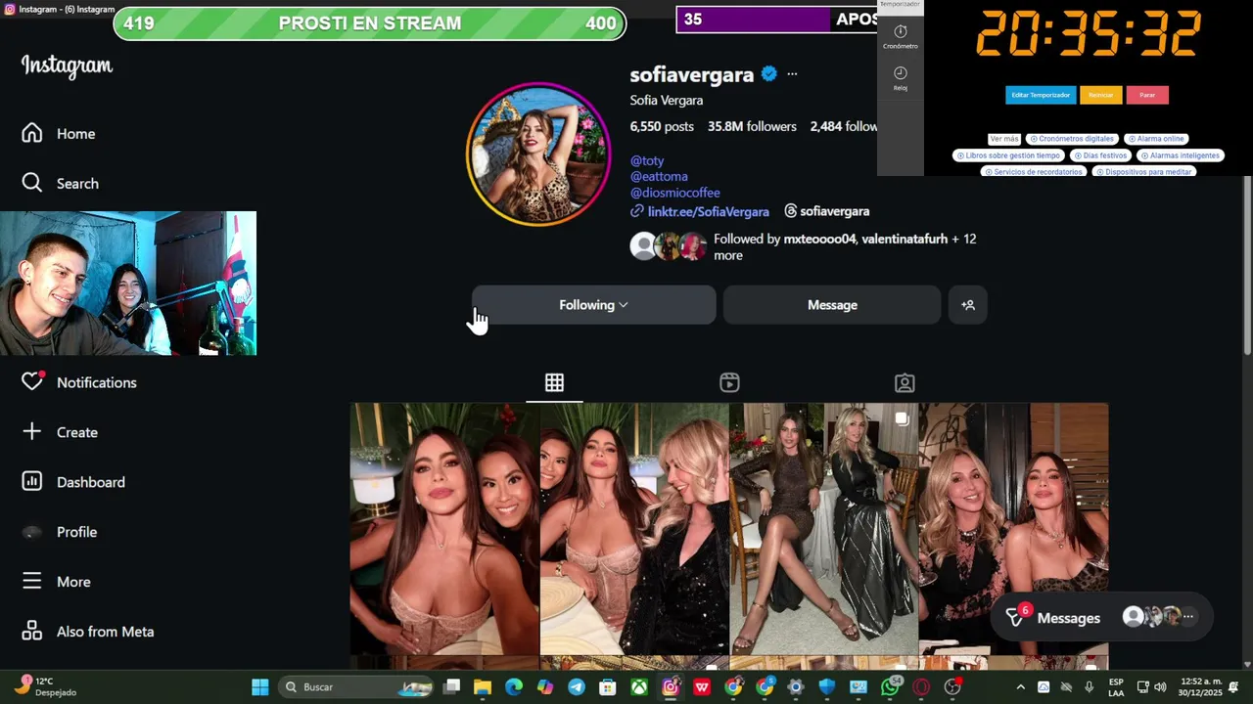Click the Reiniciar timer button

point(1100,95)
